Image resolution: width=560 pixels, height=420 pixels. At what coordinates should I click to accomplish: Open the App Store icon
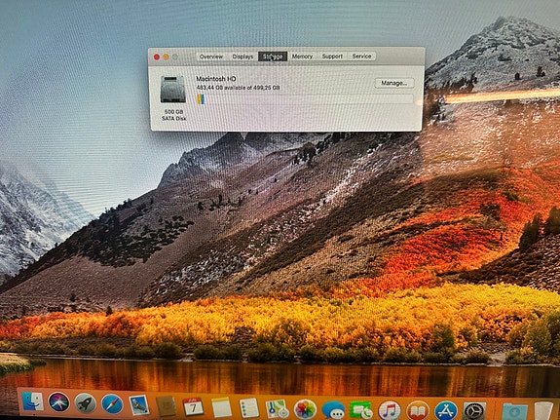coord(446,411)
